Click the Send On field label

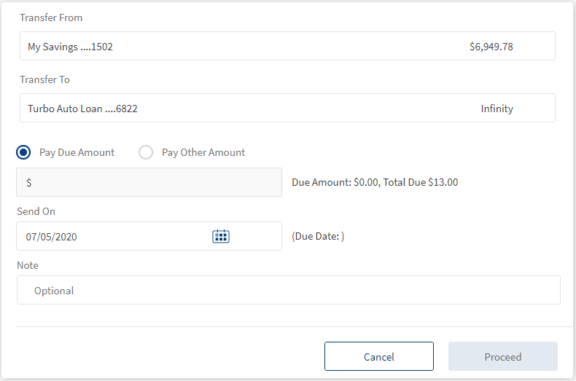36,211
